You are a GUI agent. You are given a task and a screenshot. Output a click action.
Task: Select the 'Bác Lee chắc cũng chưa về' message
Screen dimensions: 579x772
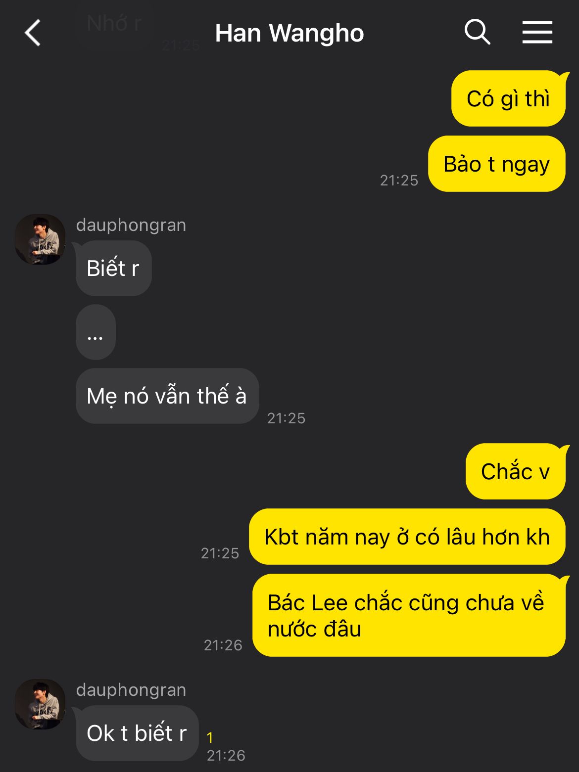(x=409, y=616)
